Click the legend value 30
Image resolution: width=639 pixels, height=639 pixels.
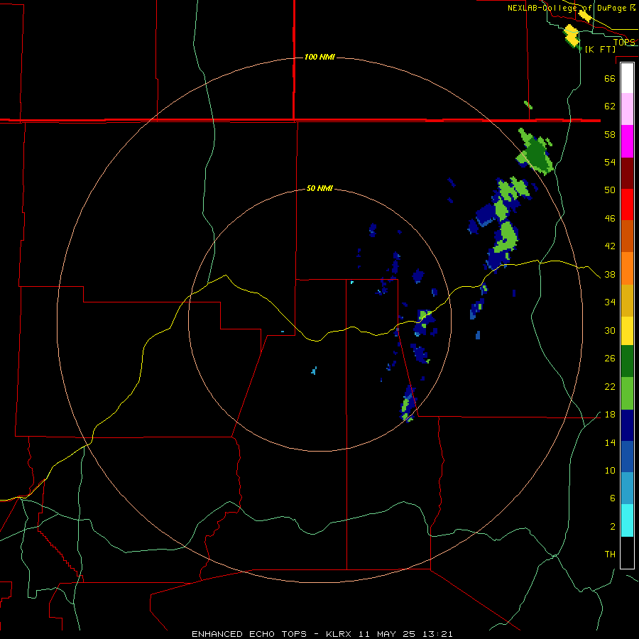[610, 330]
